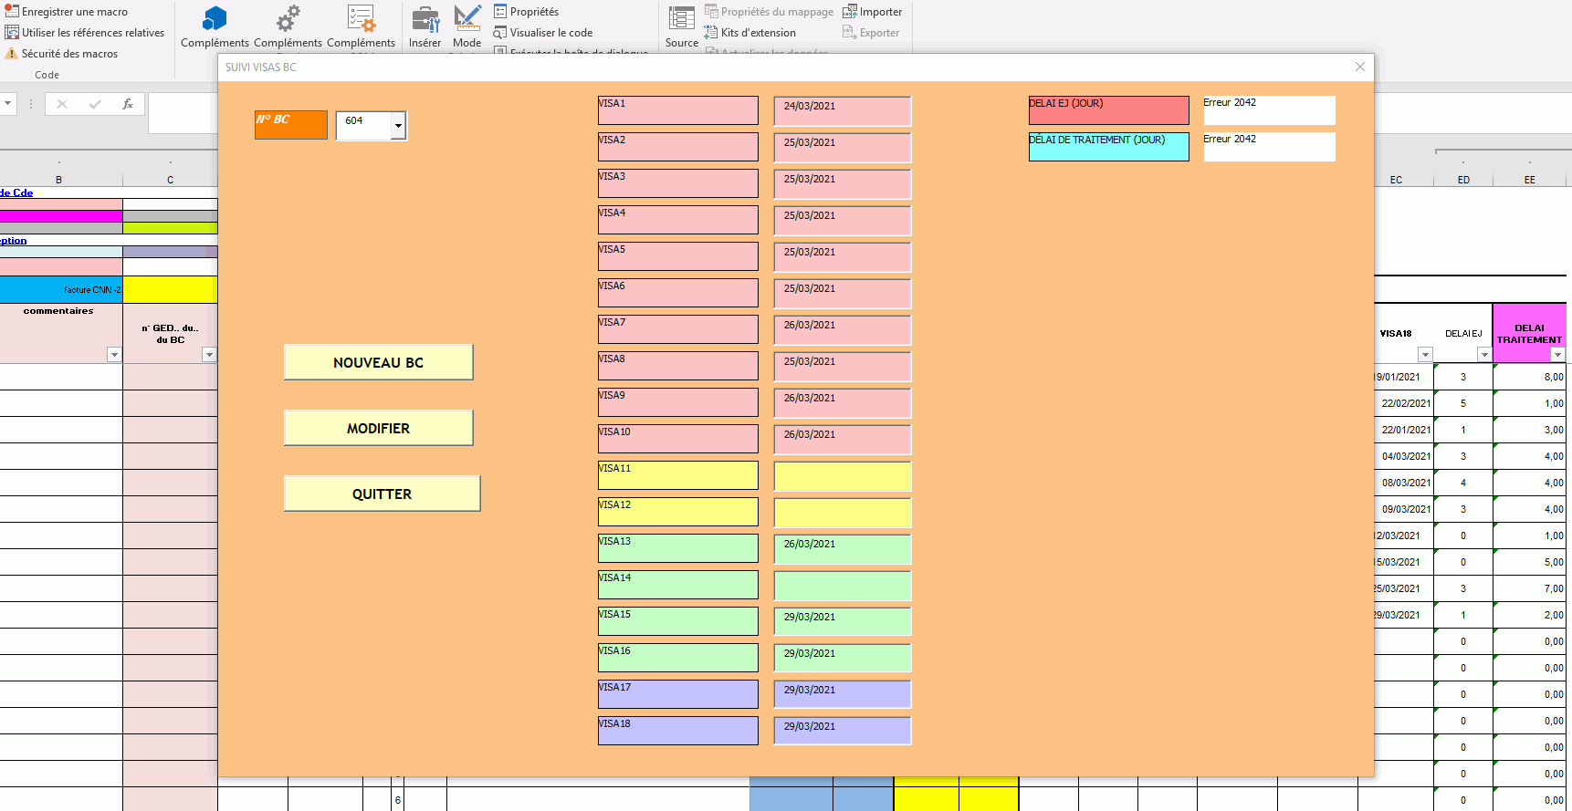Toggle Mode Création design icon
1572x811 pixels.
point(466,19)
